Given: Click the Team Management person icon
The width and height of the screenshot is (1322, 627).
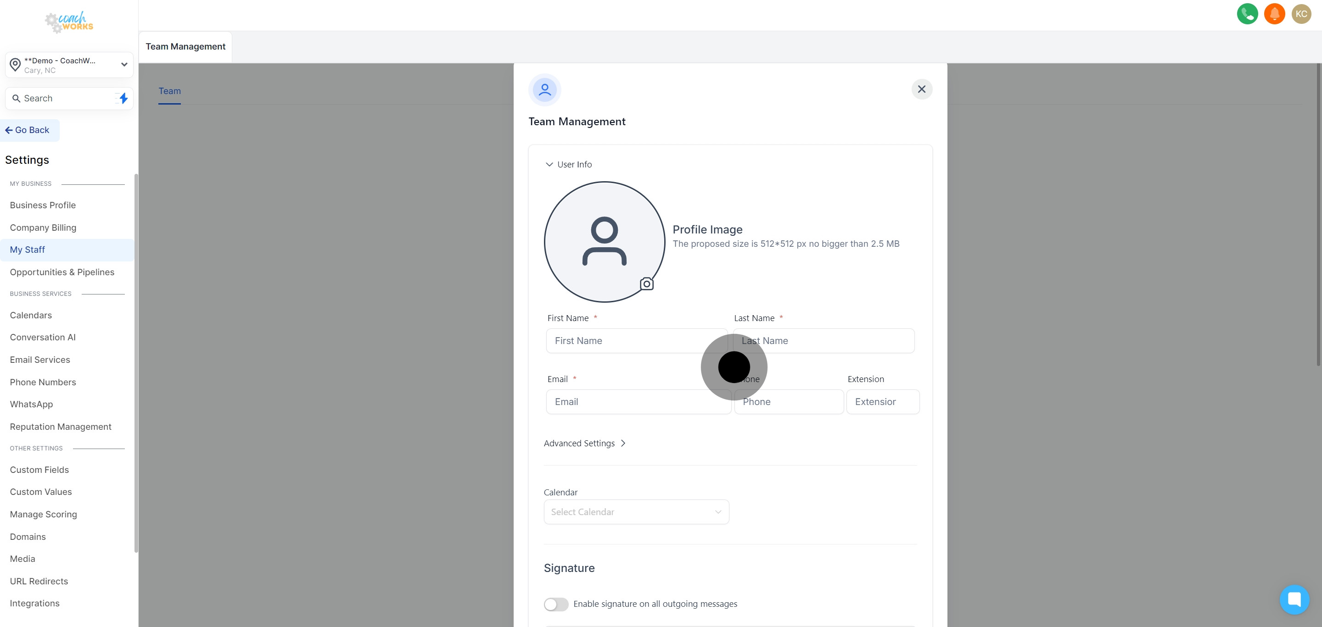Looking at the screenshot, I should (x=544, y=89).
